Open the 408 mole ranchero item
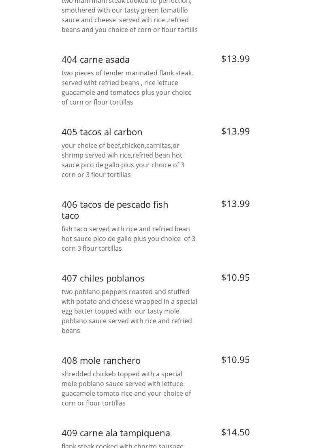Viewport: 312px width, 448px height. [x=101, y=361]
